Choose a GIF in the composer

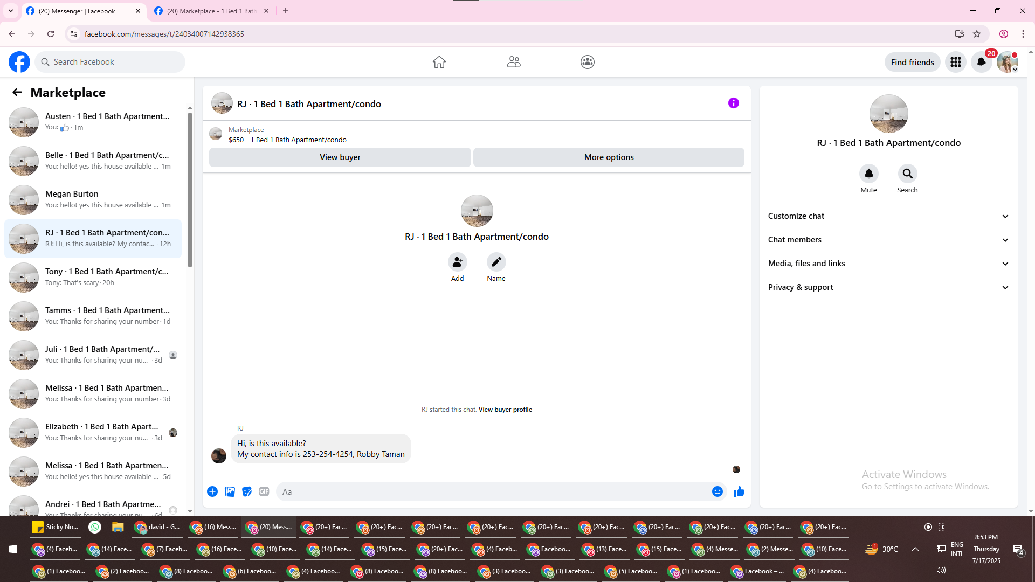coord(264,491)
